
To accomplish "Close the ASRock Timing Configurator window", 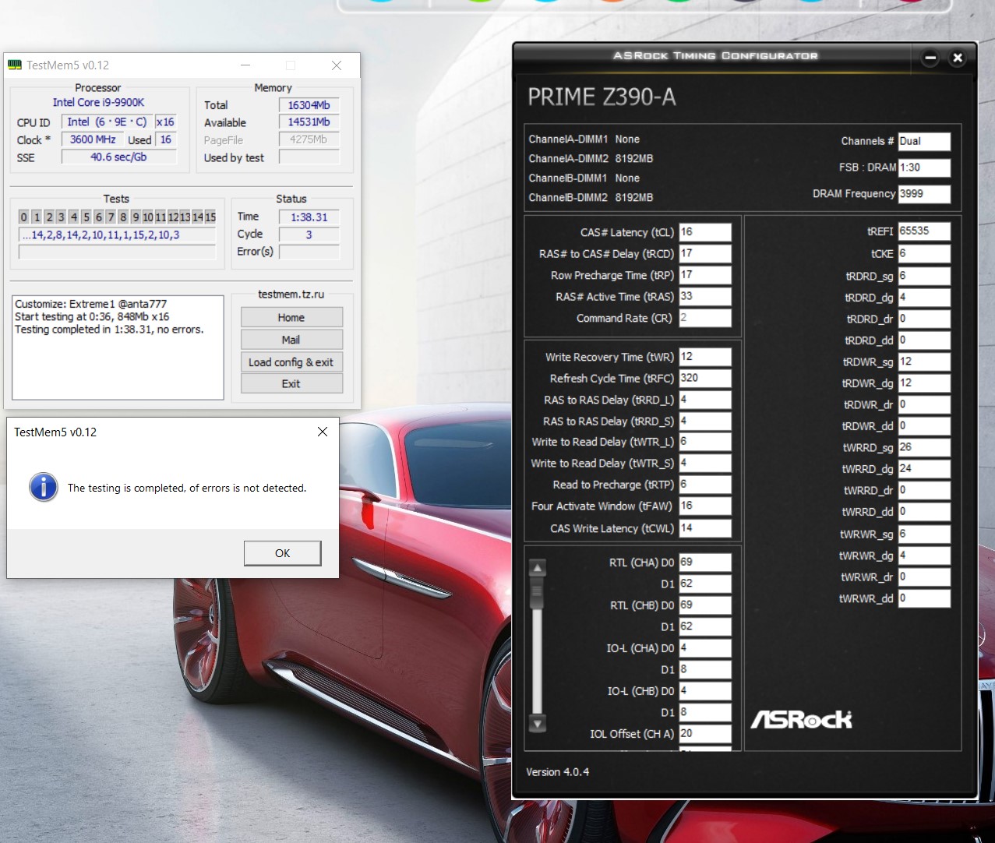I will pyautogui.click(x=958, y=58).
